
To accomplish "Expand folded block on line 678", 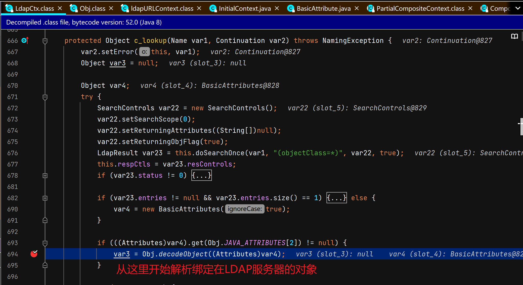I will 45,175.
